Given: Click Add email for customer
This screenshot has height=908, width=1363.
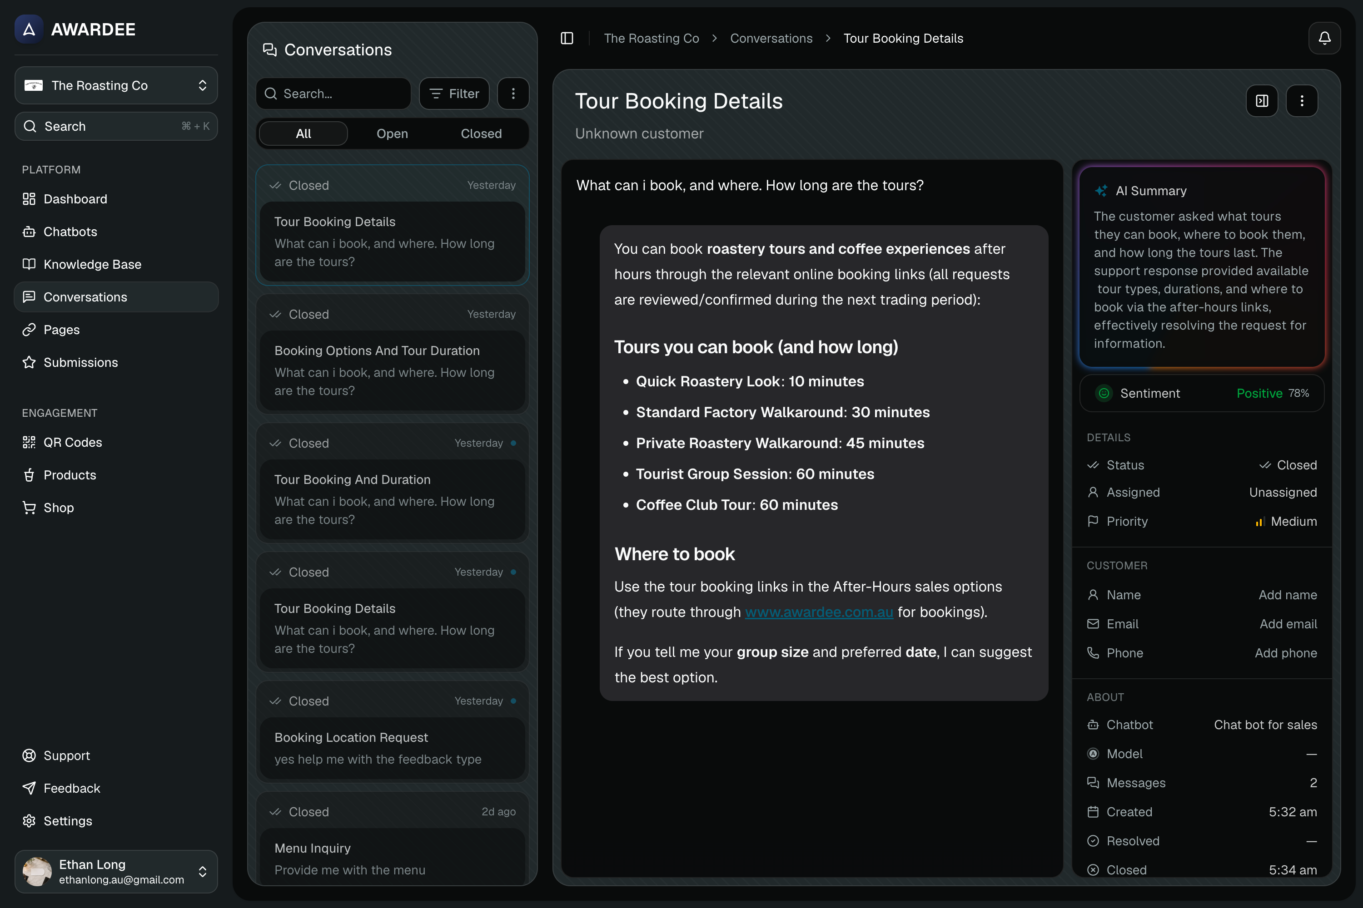Looking at the screenshot, I should pyautogui.click(x=1288, y=624).
